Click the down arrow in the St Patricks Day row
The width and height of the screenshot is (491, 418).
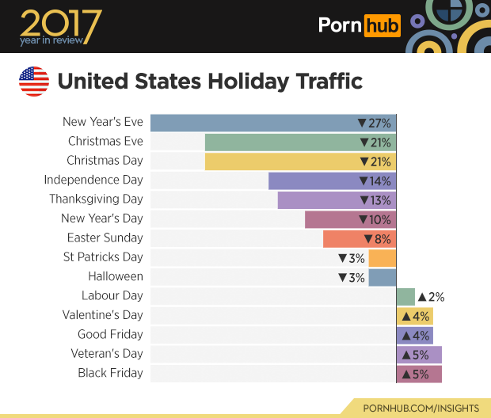pyautogui.click(x=343, y=258)
